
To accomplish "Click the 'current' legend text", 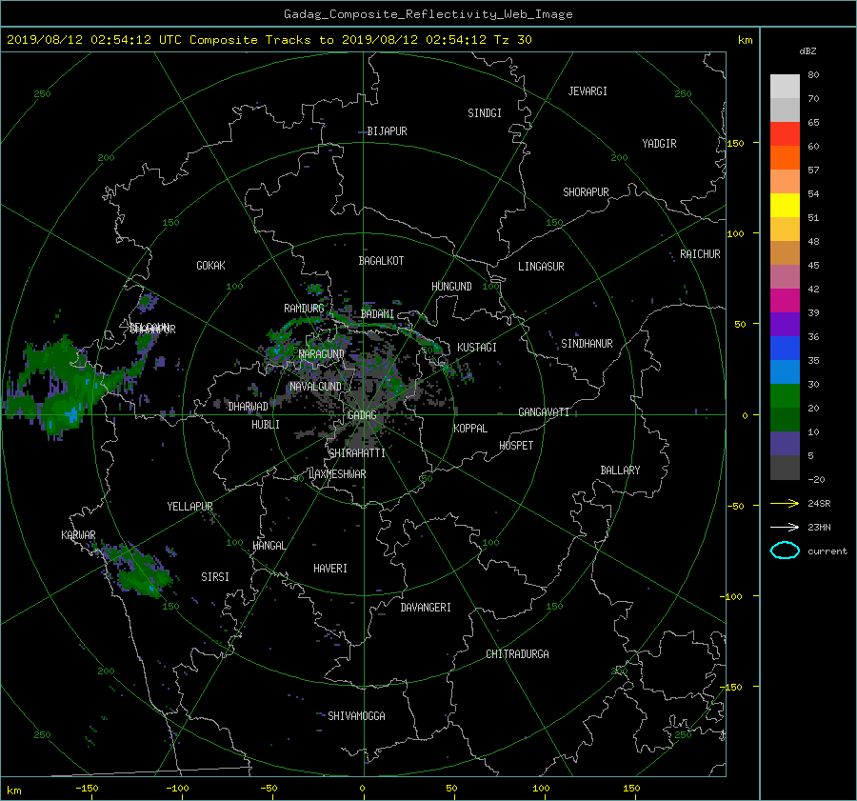I will (x=827, y=551).
